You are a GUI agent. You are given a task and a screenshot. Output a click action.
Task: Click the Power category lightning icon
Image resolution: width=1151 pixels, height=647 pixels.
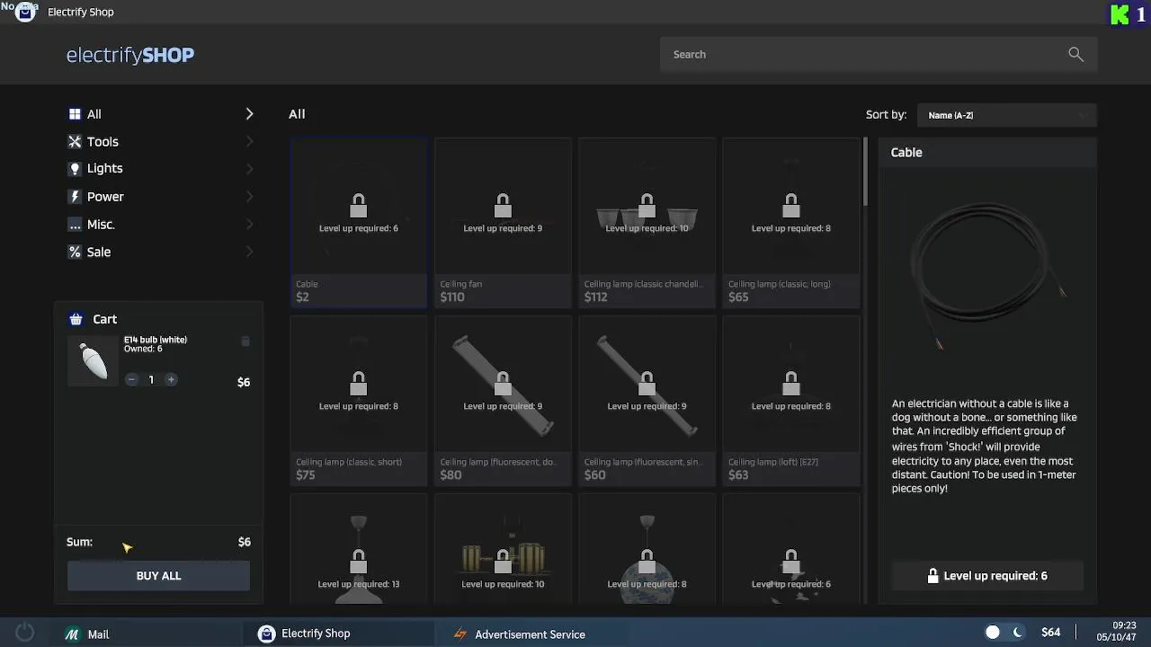[75, 196]
